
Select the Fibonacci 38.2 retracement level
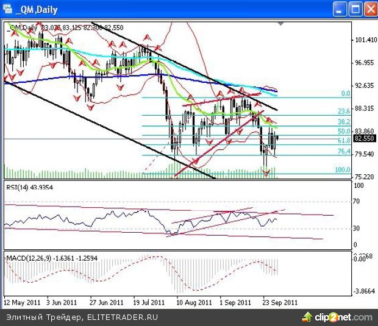click(x=343, y=122)
